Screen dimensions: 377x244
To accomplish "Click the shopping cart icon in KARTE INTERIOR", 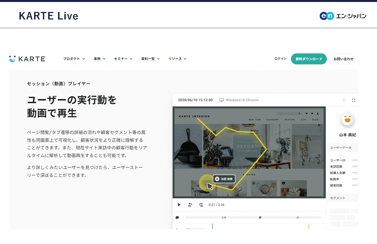I will tap(307, 114).
